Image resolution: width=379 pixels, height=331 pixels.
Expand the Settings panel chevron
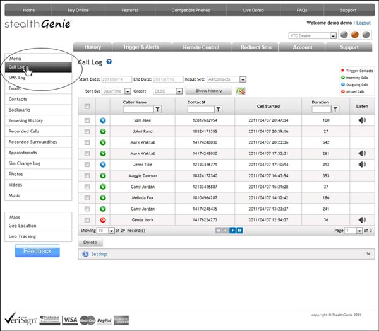(x=368, y=254)
